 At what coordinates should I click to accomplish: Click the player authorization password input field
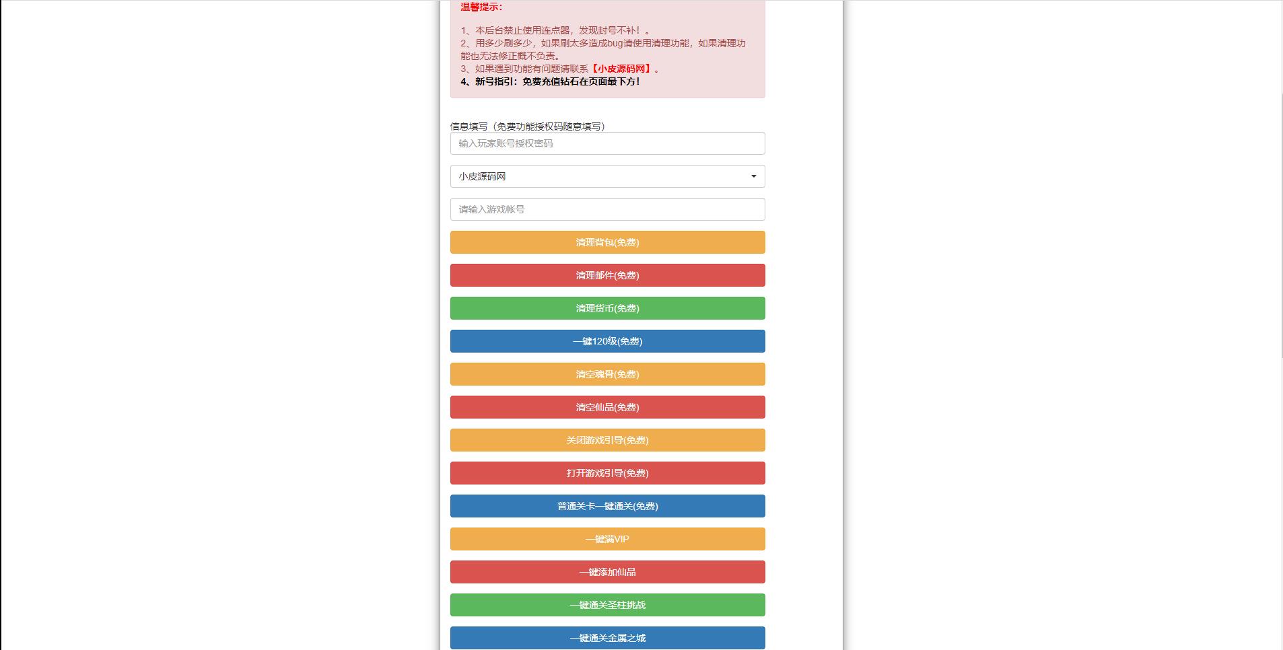click(x=607, y=143)
